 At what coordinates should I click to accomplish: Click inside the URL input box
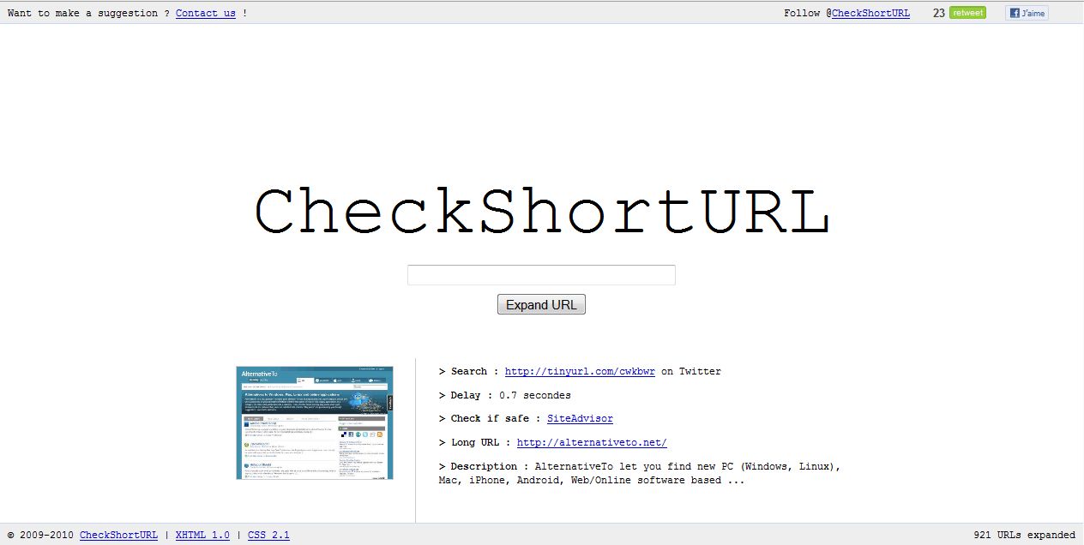coord(541,274)
